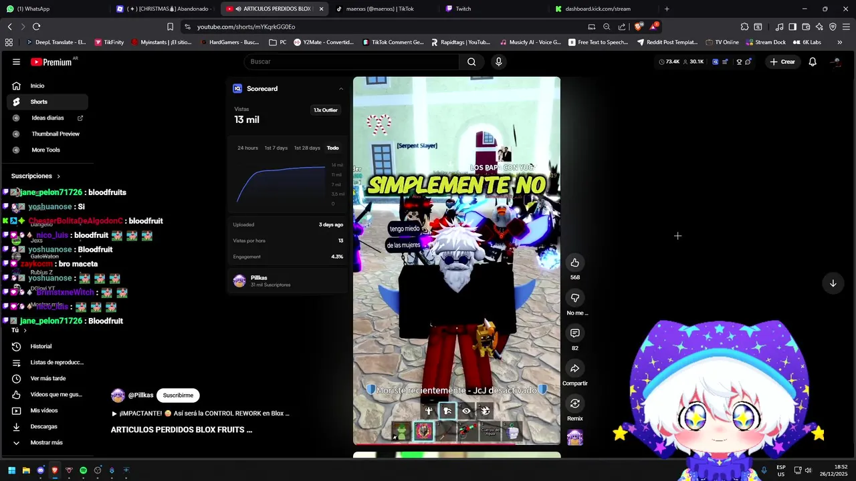Go back with browser back arrow
This screenshot has width=856, height=481.
point(9,27)
